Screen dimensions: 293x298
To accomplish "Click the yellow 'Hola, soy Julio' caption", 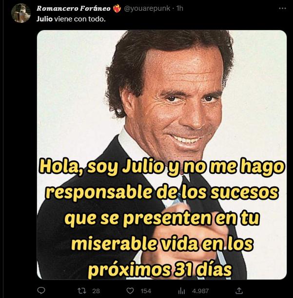I will click(x=102, y=167).
